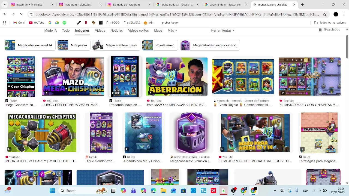Open the YouTube bookmark

click(x=37, y=23)
